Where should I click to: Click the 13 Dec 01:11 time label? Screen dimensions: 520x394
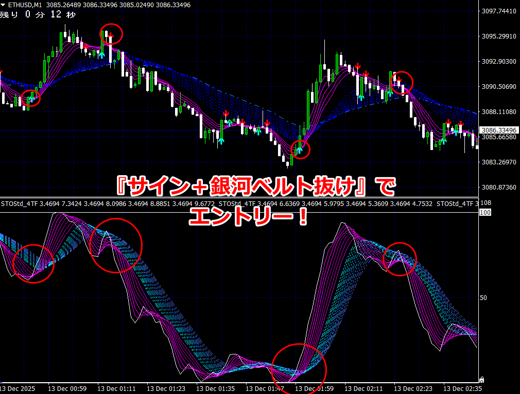point(117,389)
